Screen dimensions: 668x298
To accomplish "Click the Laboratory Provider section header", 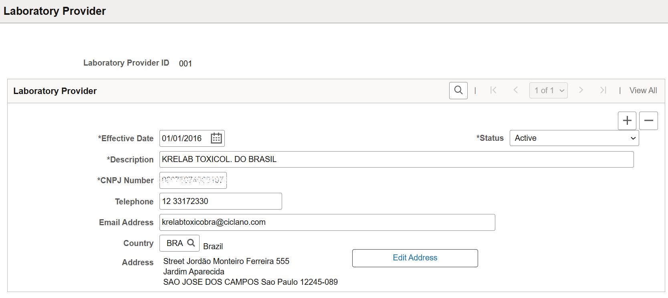I will 55,91.
